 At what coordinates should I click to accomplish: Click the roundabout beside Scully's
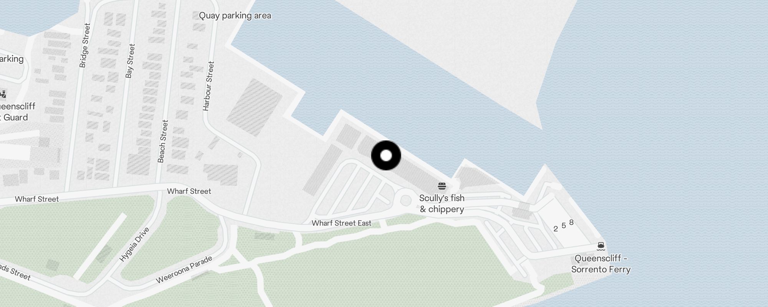click(x=406, y=200)
